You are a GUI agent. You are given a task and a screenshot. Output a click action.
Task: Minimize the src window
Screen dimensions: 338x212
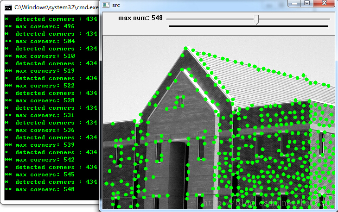point(295,3)
